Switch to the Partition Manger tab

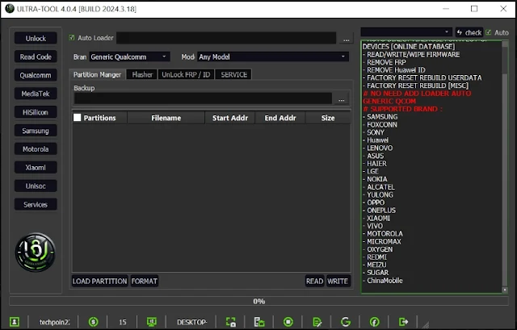click(x=97, y=74)
